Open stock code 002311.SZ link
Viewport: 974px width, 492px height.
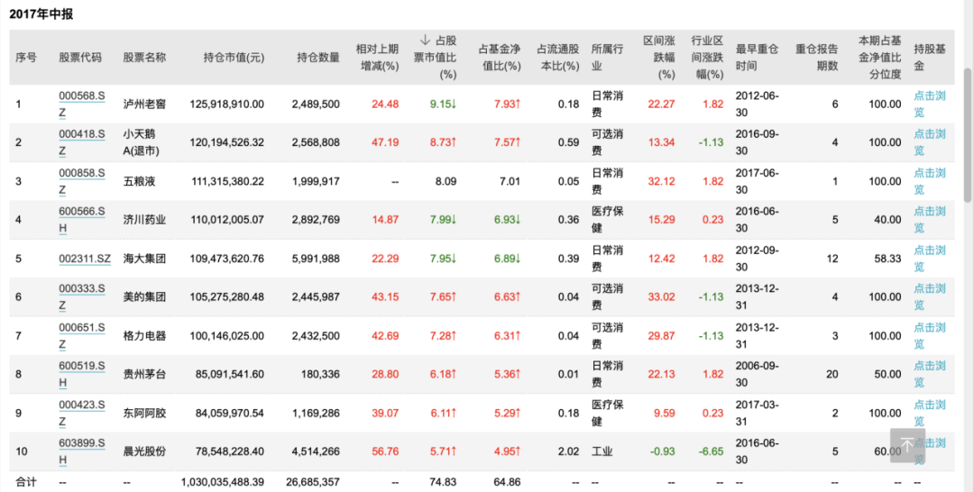[85, 258]
